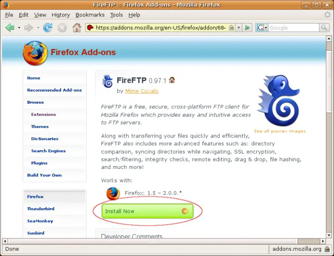Open the Tools menu

pyautogui.click(x=116, y=15)
